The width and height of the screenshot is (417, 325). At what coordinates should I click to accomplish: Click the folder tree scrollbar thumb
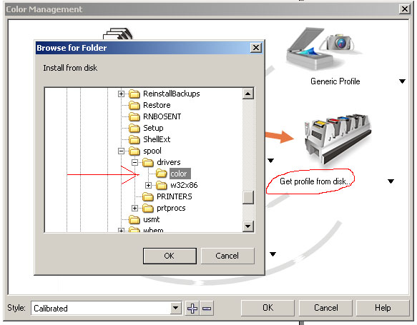248,197
